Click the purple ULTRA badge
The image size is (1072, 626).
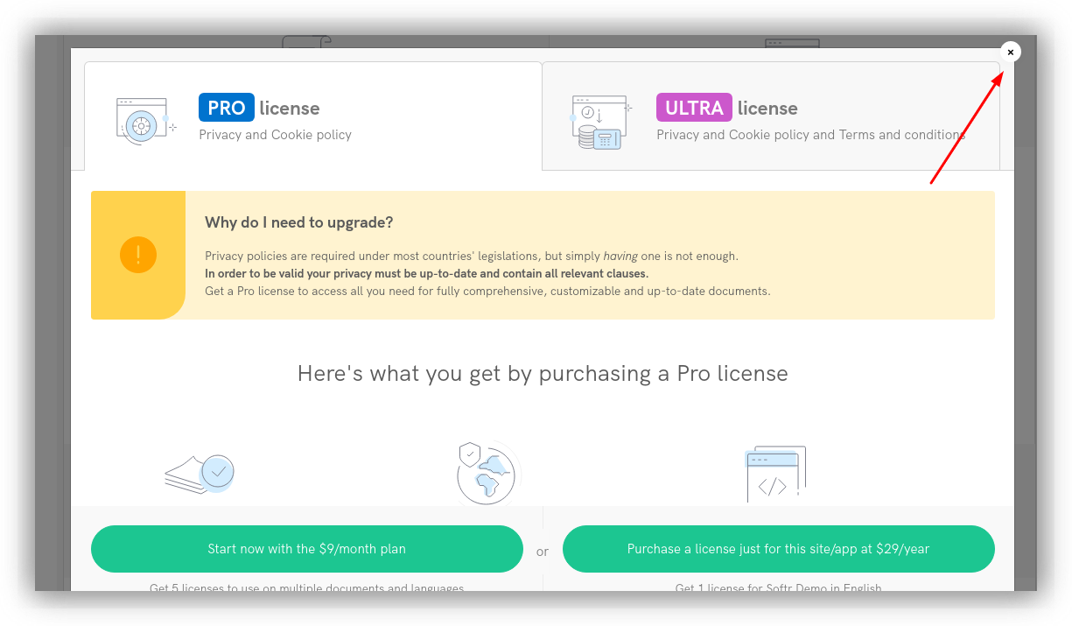pos(694,108)
